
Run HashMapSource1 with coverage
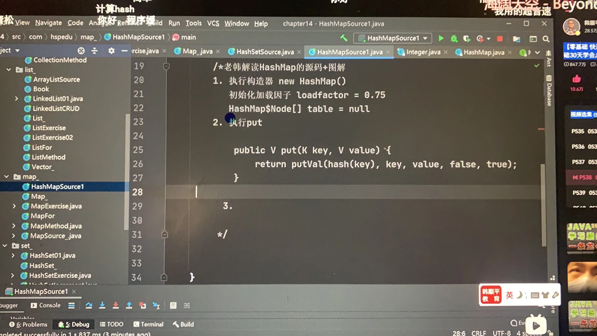click(x=467, y=38)
